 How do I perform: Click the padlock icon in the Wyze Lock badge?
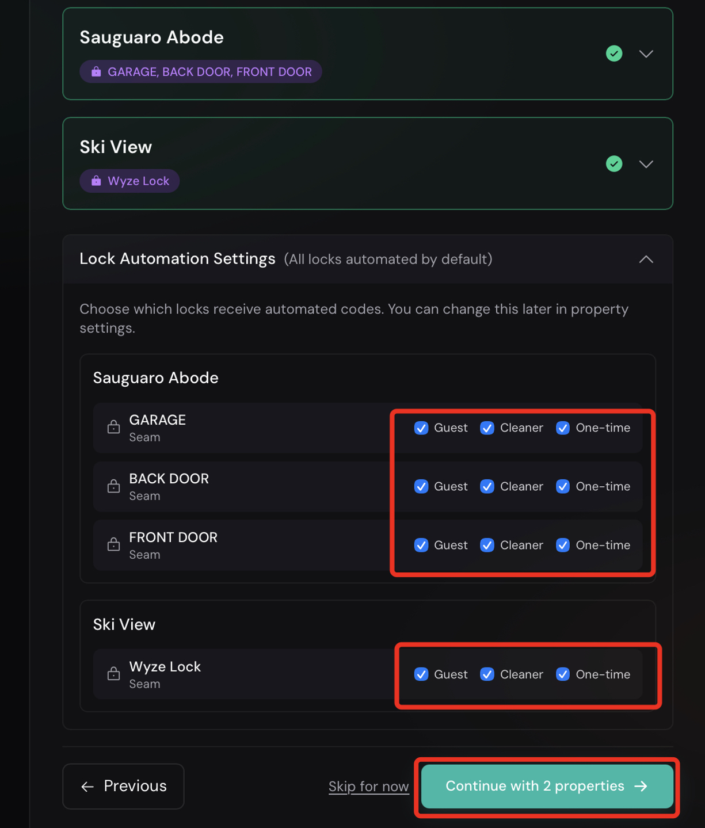click(x=96, y=181)
